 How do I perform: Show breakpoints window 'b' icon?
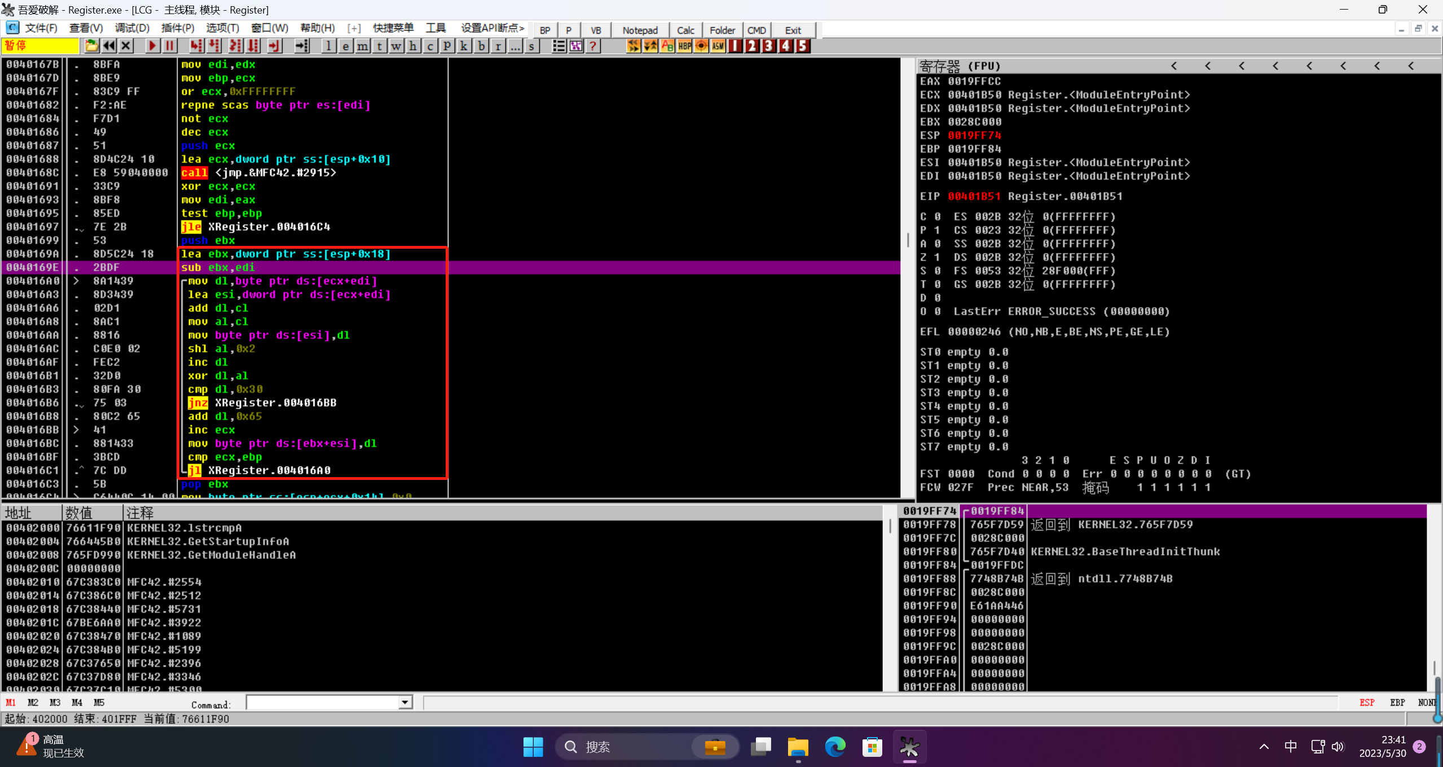pos(481,46)
